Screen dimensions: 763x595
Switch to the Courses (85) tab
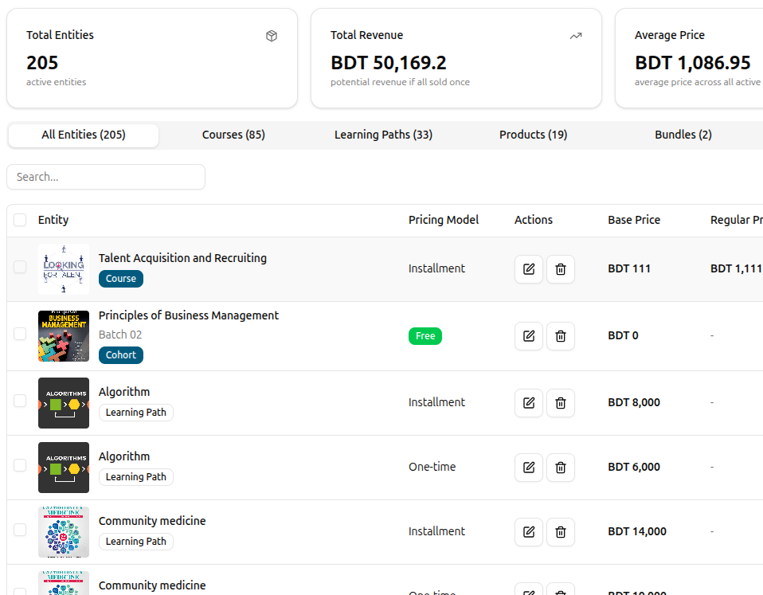click(x=233, y=135)
